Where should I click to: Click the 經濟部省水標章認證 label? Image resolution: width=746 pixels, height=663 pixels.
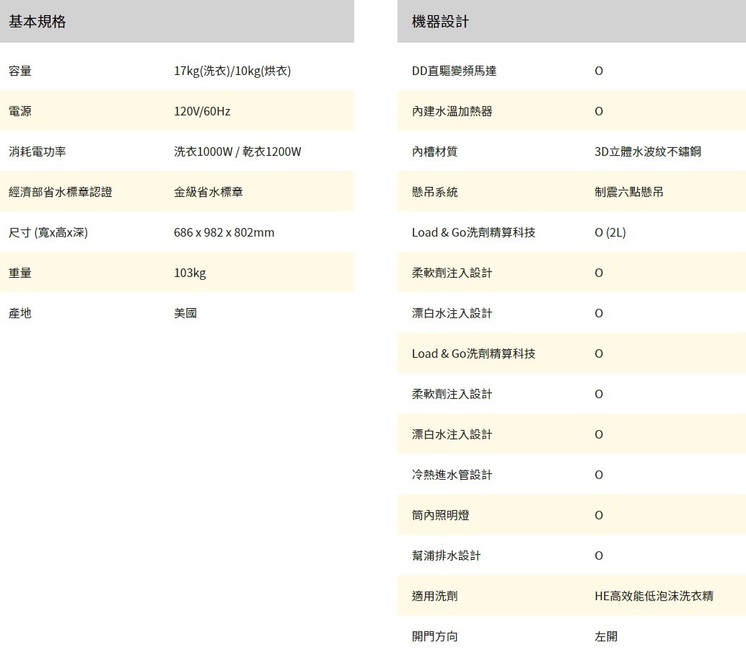[x=61, y=192]
